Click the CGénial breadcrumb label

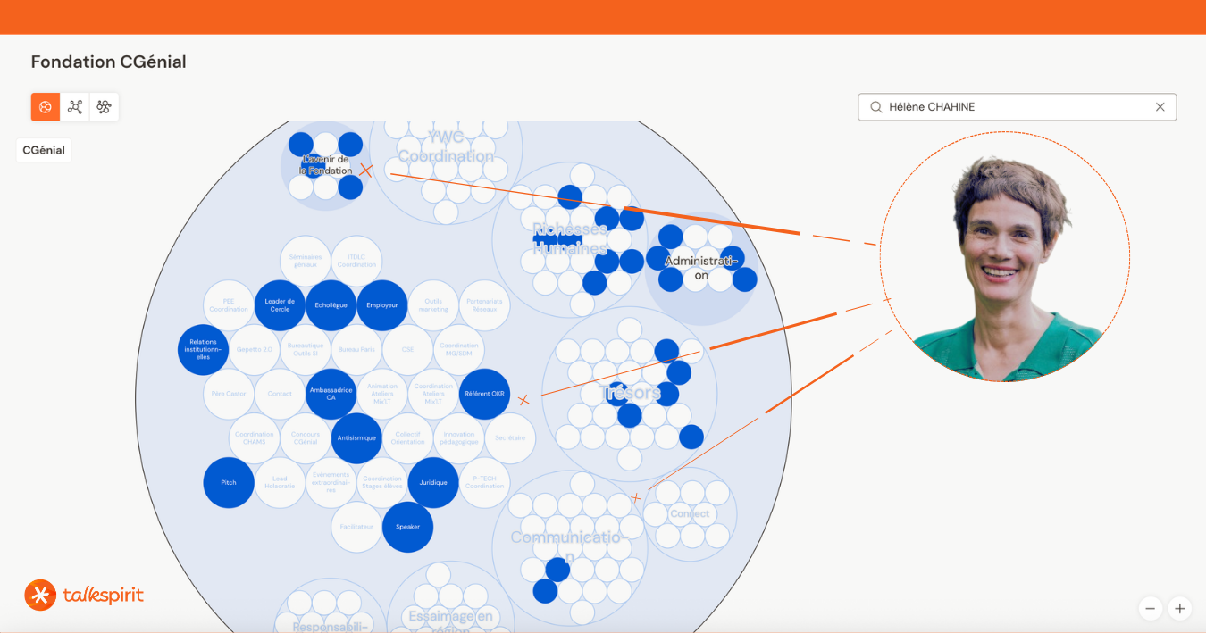[44, 150]
